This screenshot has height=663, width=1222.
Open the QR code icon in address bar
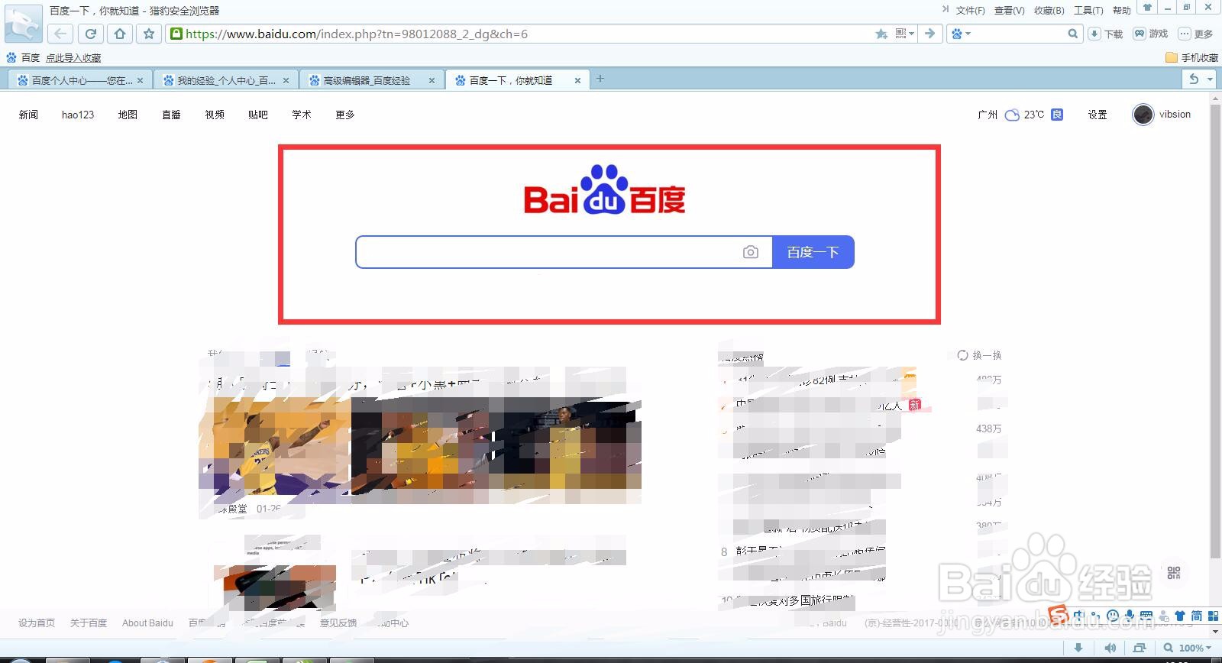coord(901,34)
